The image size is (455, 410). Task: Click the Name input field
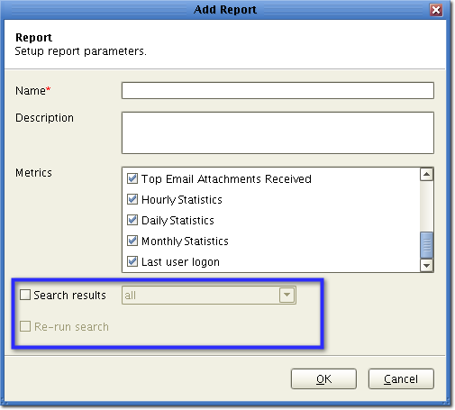(x=278, y=90)
